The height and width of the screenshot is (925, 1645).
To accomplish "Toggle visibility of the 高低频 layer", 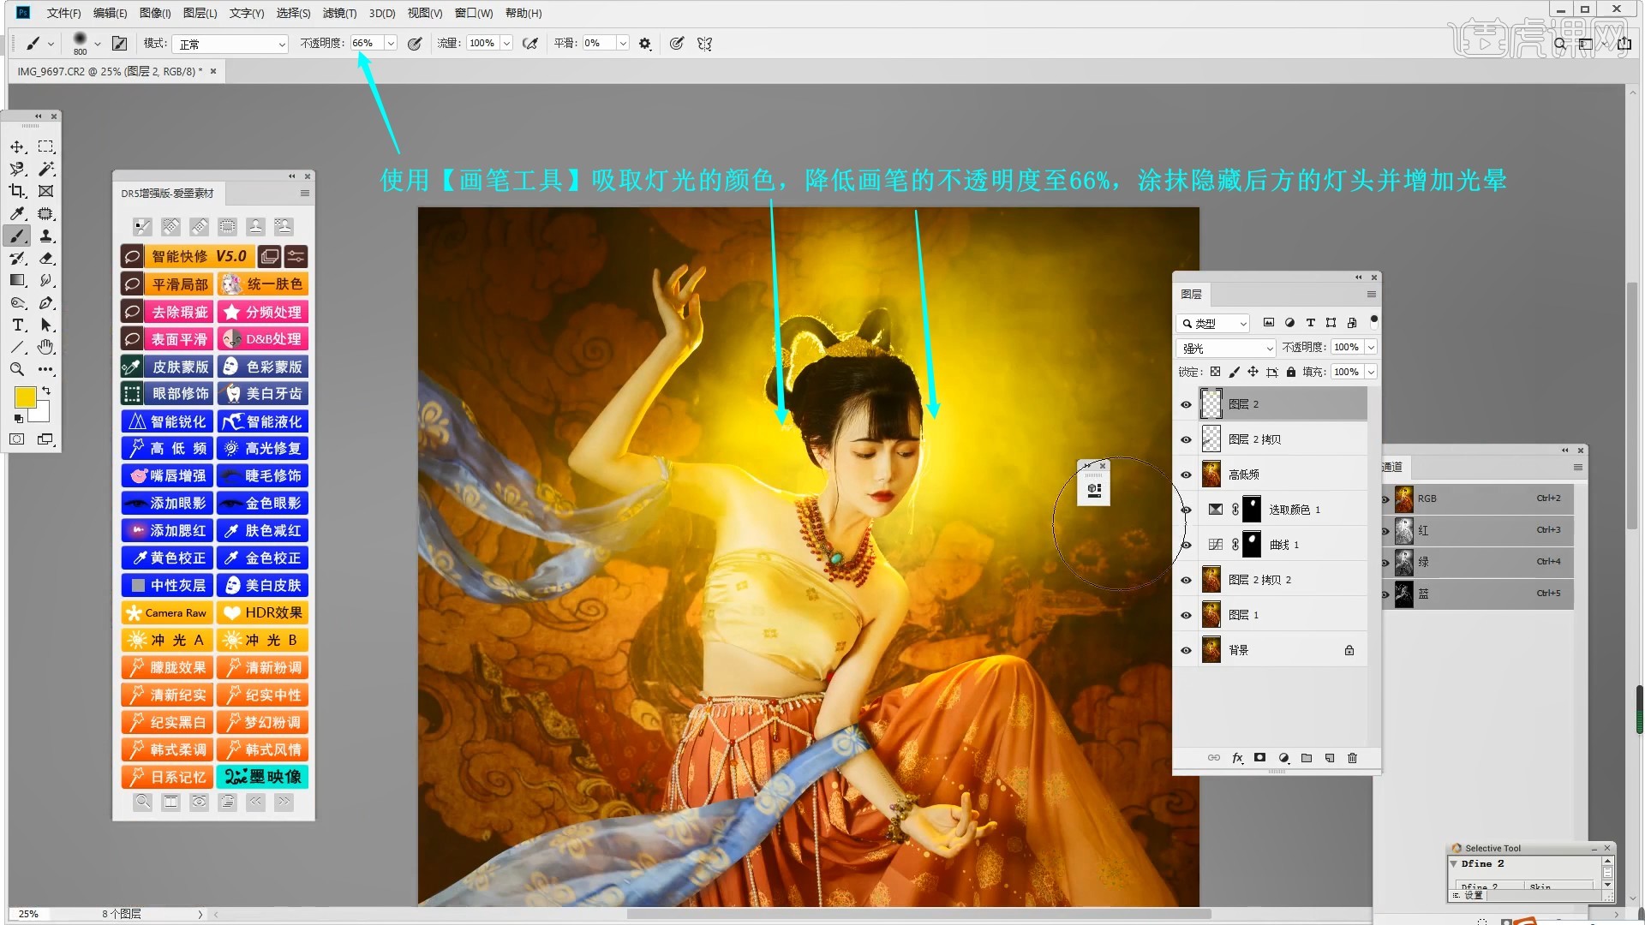I will [1186, 474].
